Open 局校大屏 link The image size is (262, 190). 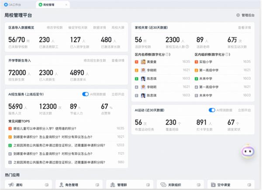118,27
